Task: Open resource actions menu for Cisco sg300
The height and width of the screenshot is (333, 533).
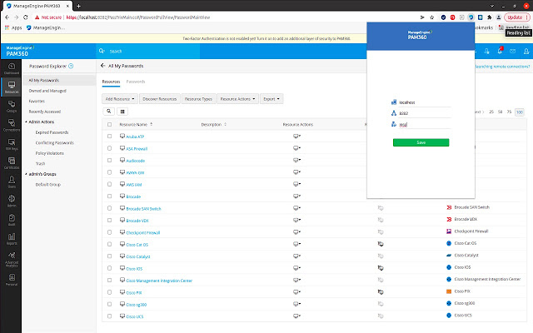Action: (x=296, y=304)
